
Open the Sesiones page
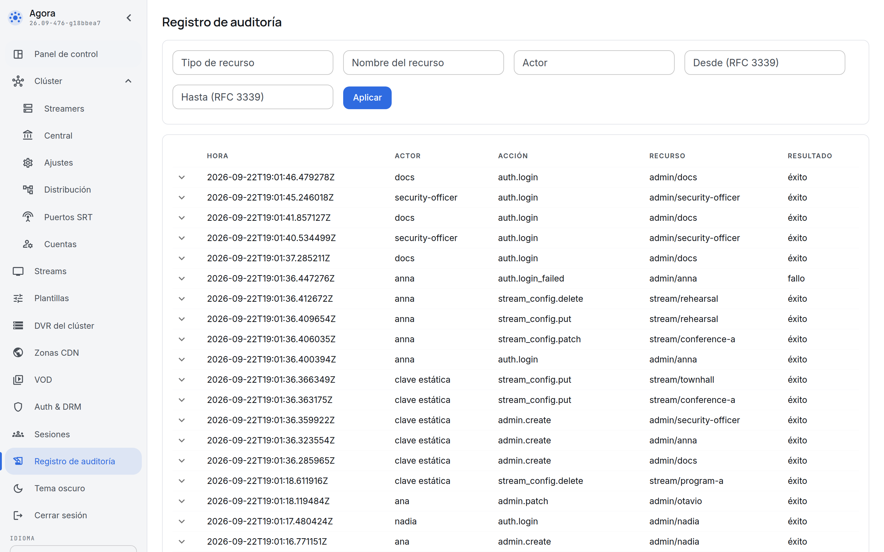73,434
